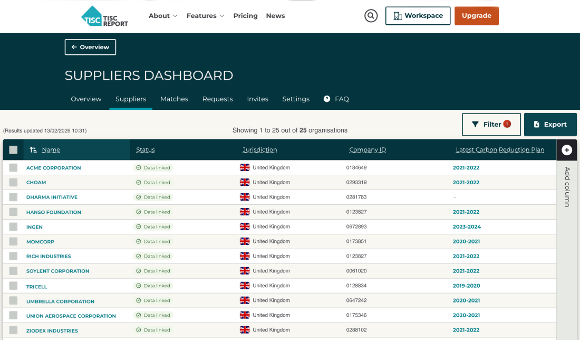580x340 pixels.
Task: Go to the Settings tab
Action: click(x=296, y=99)
